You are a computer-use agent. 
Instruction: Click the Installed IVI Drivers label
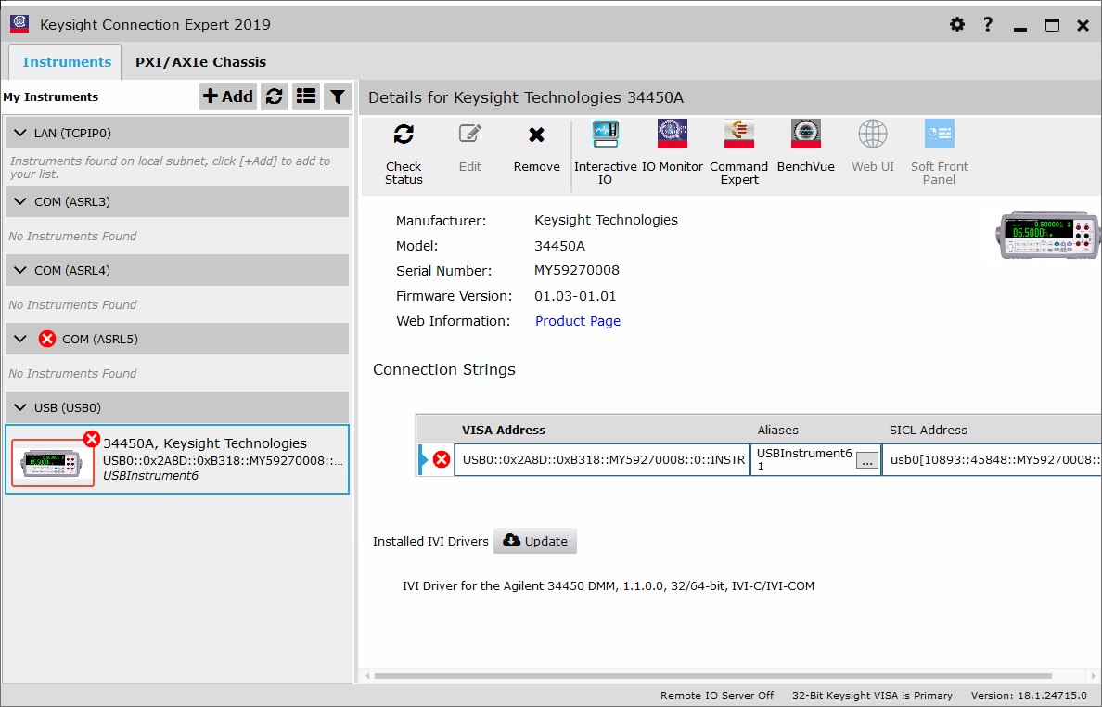[x=430, y=541]
